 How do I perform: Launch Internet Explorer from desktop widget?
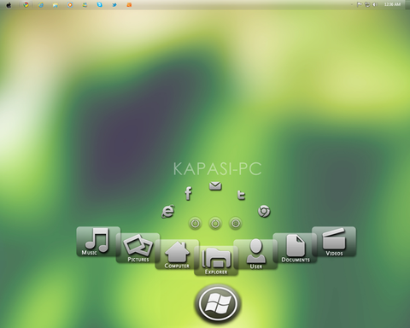(x=168, y=211)
